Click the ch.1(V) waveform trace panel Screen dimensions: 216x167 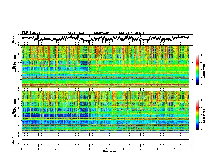(x=107, y=39)
